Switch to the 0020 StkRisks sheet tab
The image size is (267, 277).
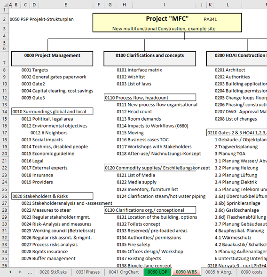(x=53, y=272)
